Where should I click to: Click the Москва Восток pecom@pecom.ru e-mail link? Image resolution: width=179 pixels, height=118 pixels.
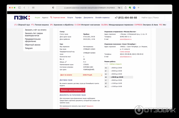coord(126,39)
